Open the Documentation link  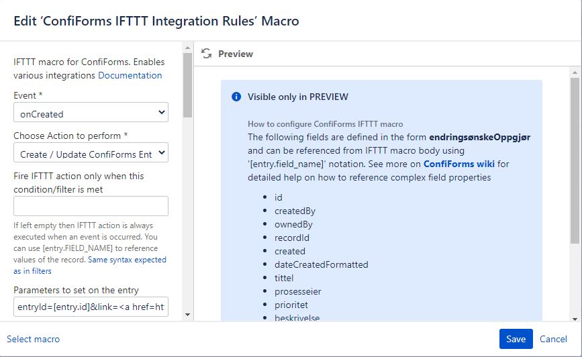130,75
